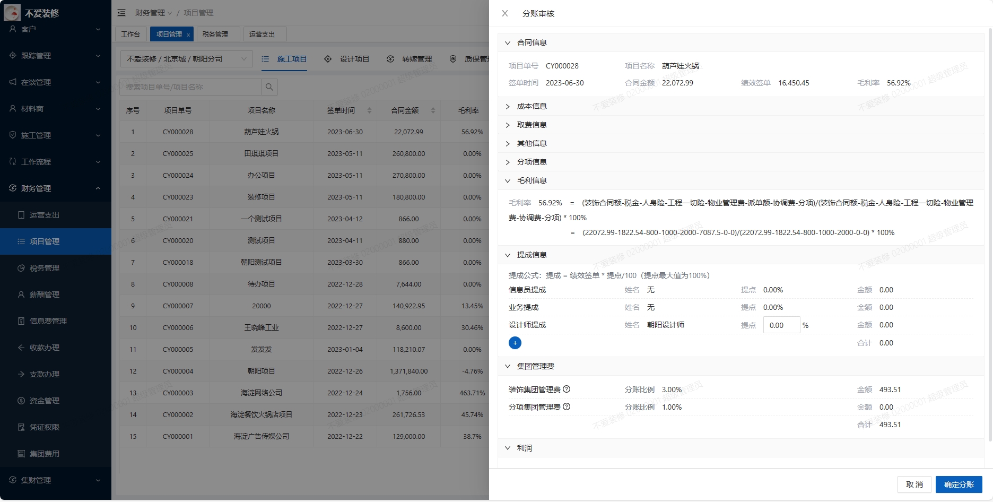993x502 pixels.
Task: Click the 支款办理 right arrow icon
Action: pyautogui.click(x=21, y=374)
